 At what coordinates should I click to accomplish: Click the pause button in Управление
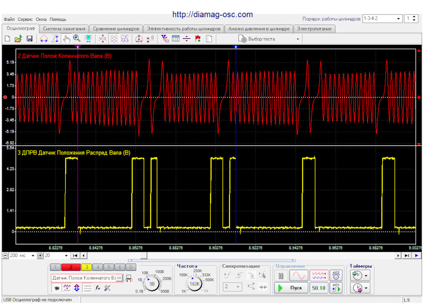pos(281,276)
